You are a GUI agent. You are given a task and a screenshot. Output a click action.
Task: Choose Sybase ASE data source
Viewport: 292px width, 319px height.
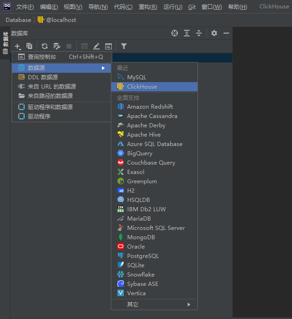pyautogui.click(x=155, y=284)
